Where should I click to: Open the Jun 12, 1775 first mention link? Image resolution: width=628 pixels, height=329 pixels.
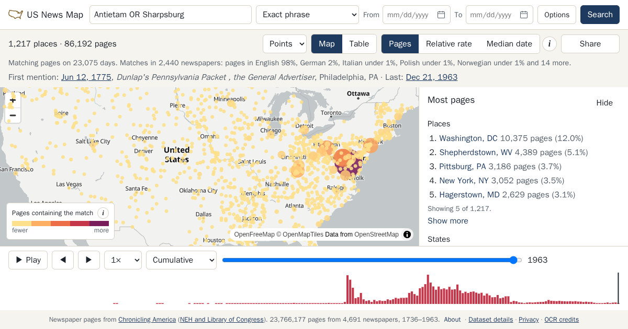(x=86, y=77)
